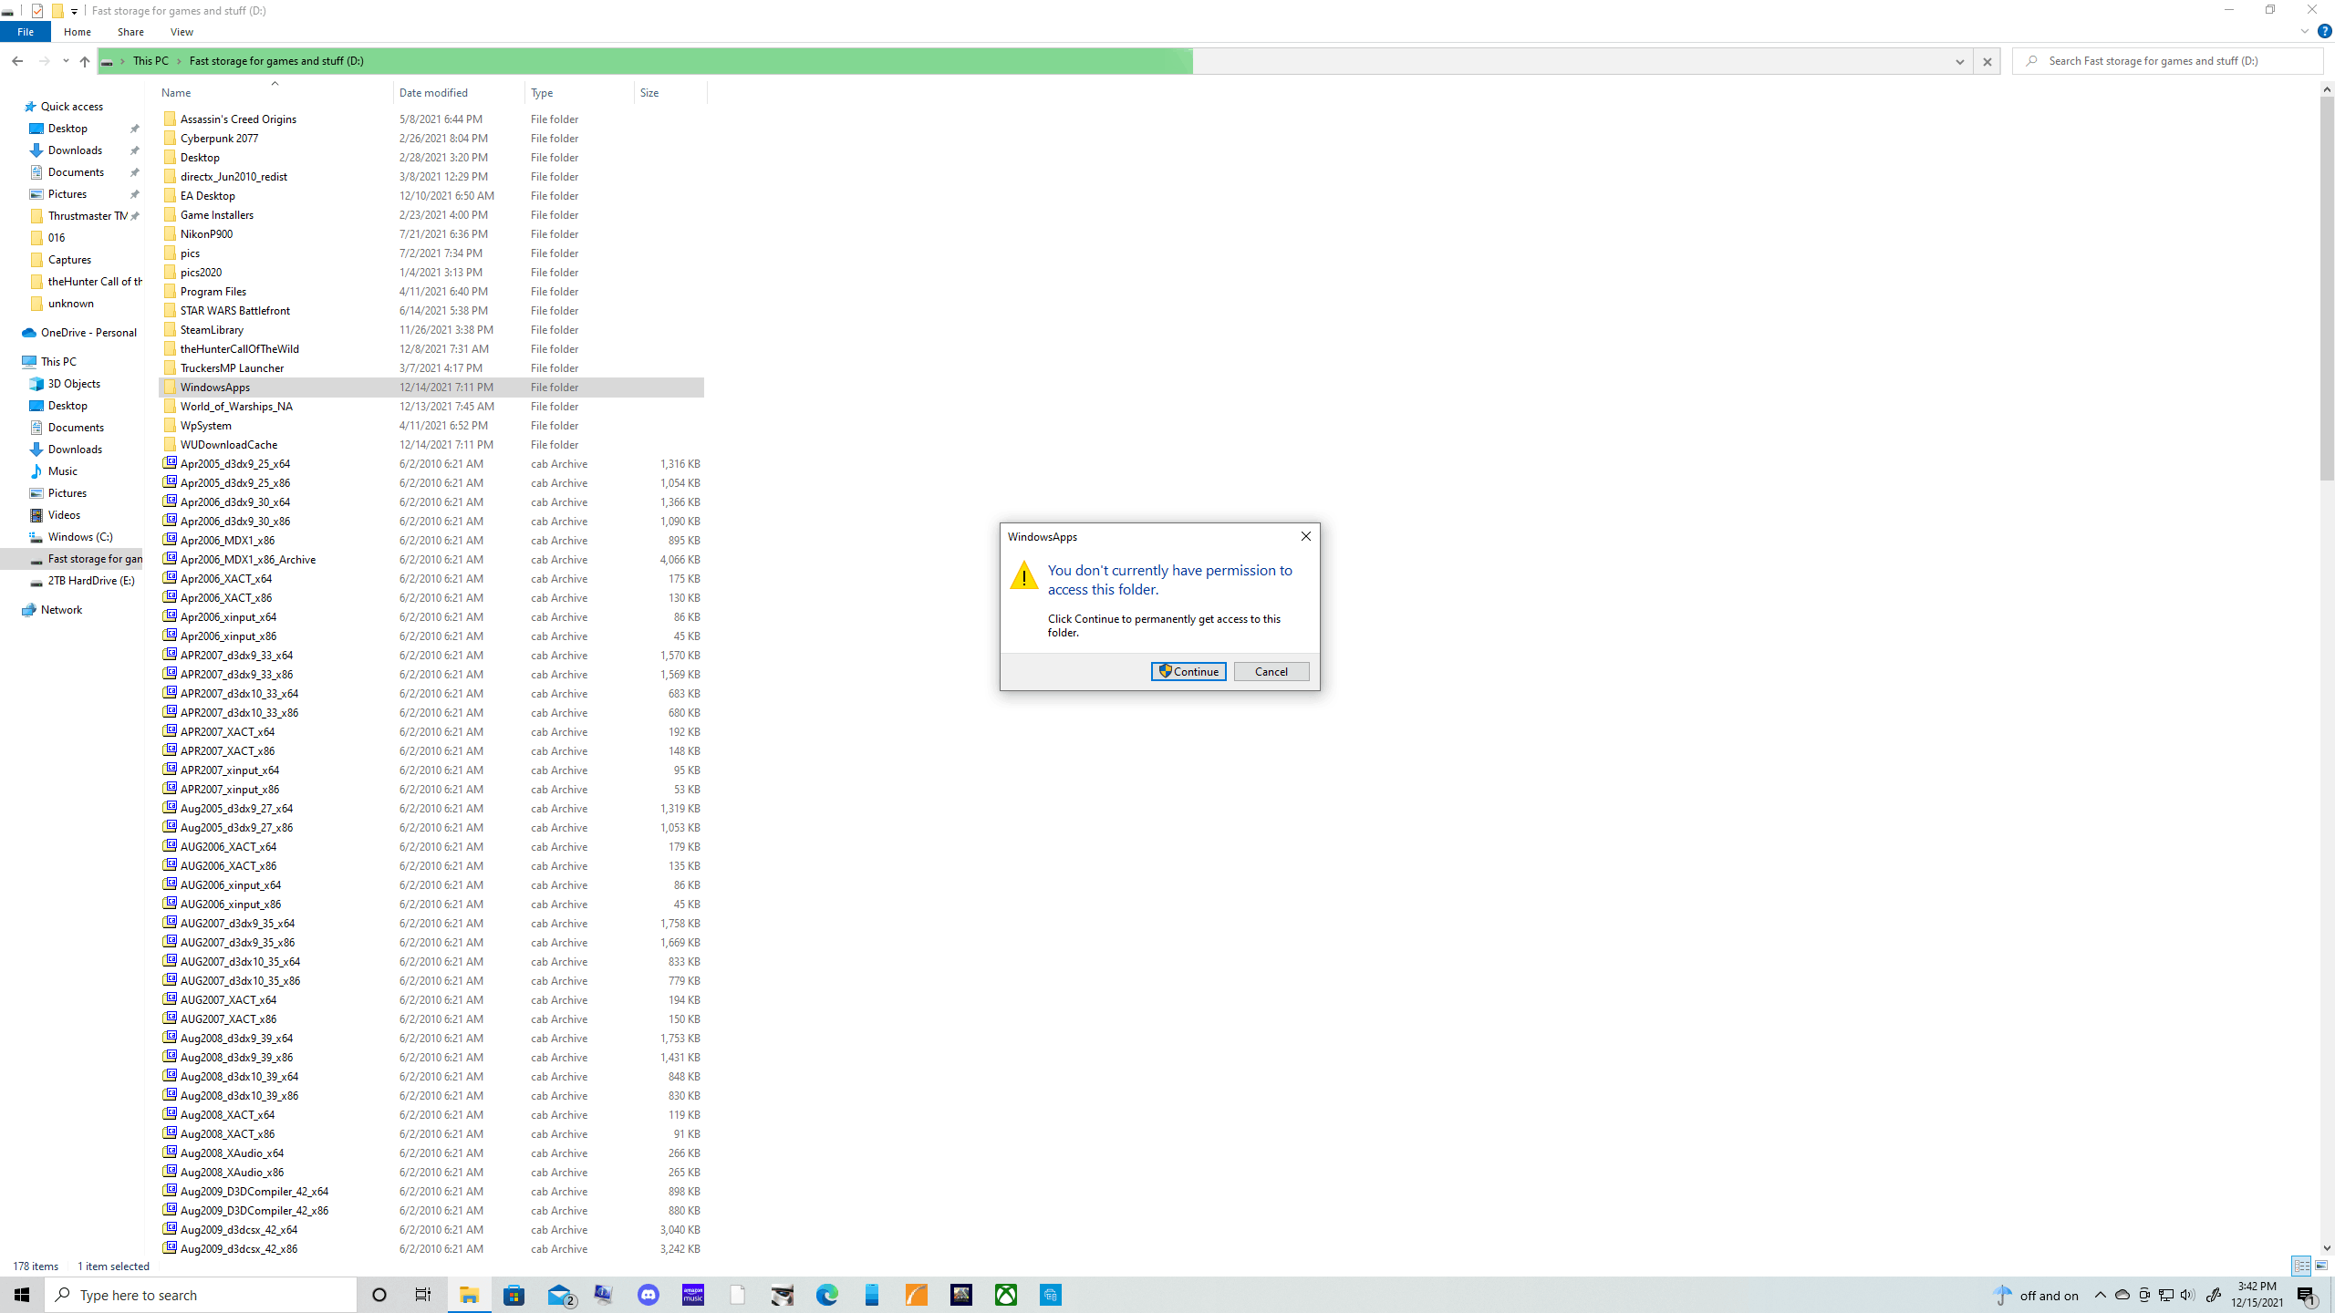The height and width of the screenshot is (1313, 2335).
Task: Open the Windows Start menu
Action: click(22, 1295)
